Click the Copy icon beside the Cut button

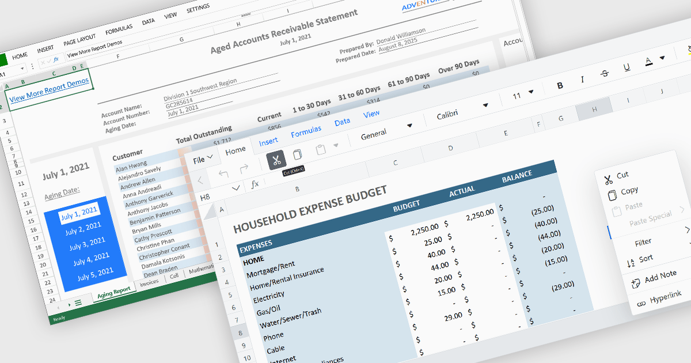point(297,154)
